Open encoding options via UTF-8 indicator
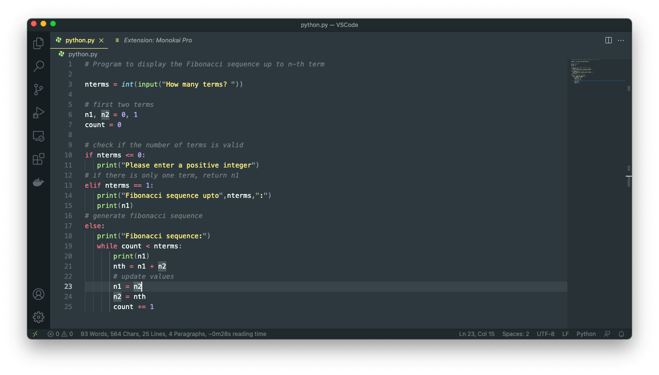This screenshot has width=659, height=375. click(546, 334)
